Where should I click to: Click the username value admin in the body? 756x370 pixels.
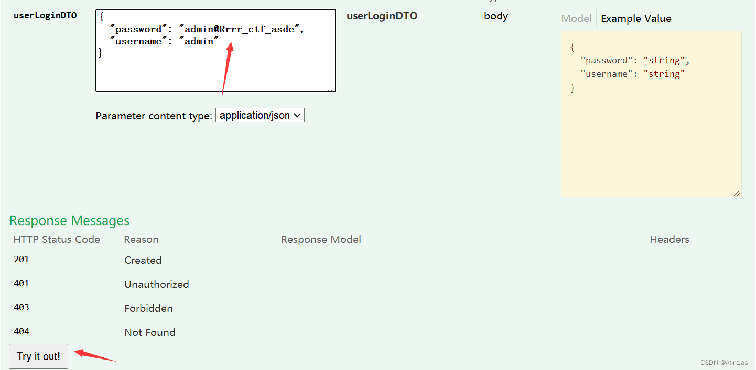point(199,41)
